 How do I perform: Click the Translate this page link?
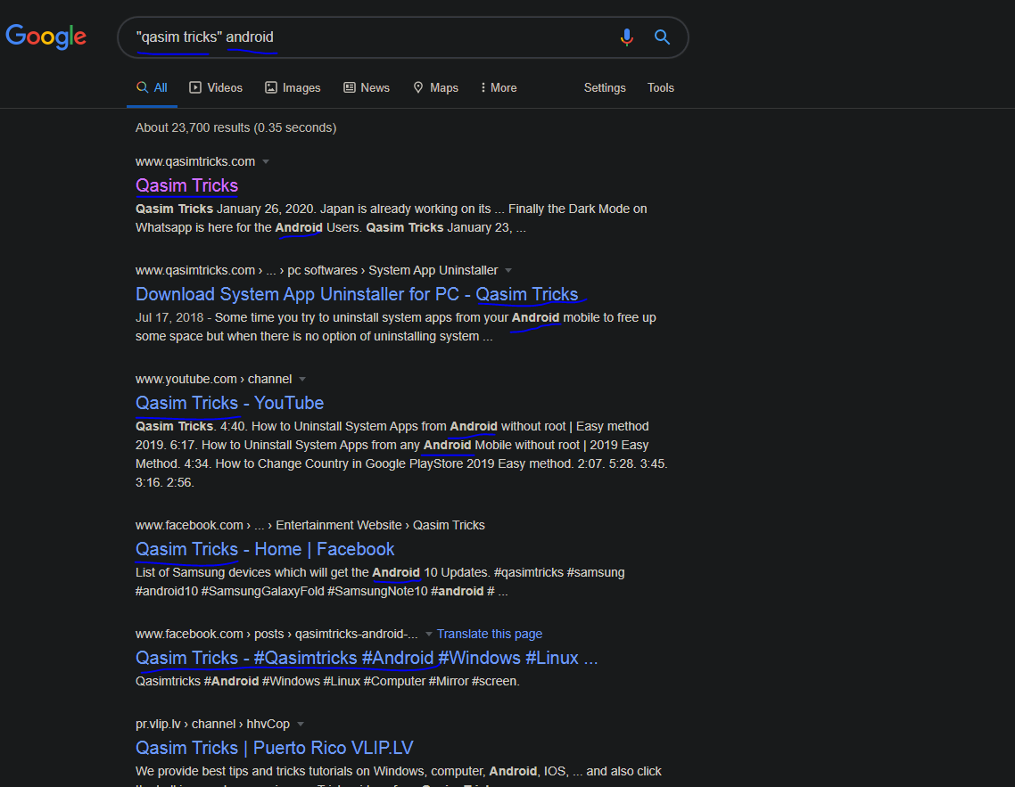coord(490,634)
